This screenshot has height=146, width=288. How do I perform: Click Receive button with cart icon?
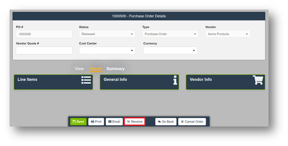tap(135, 122)
